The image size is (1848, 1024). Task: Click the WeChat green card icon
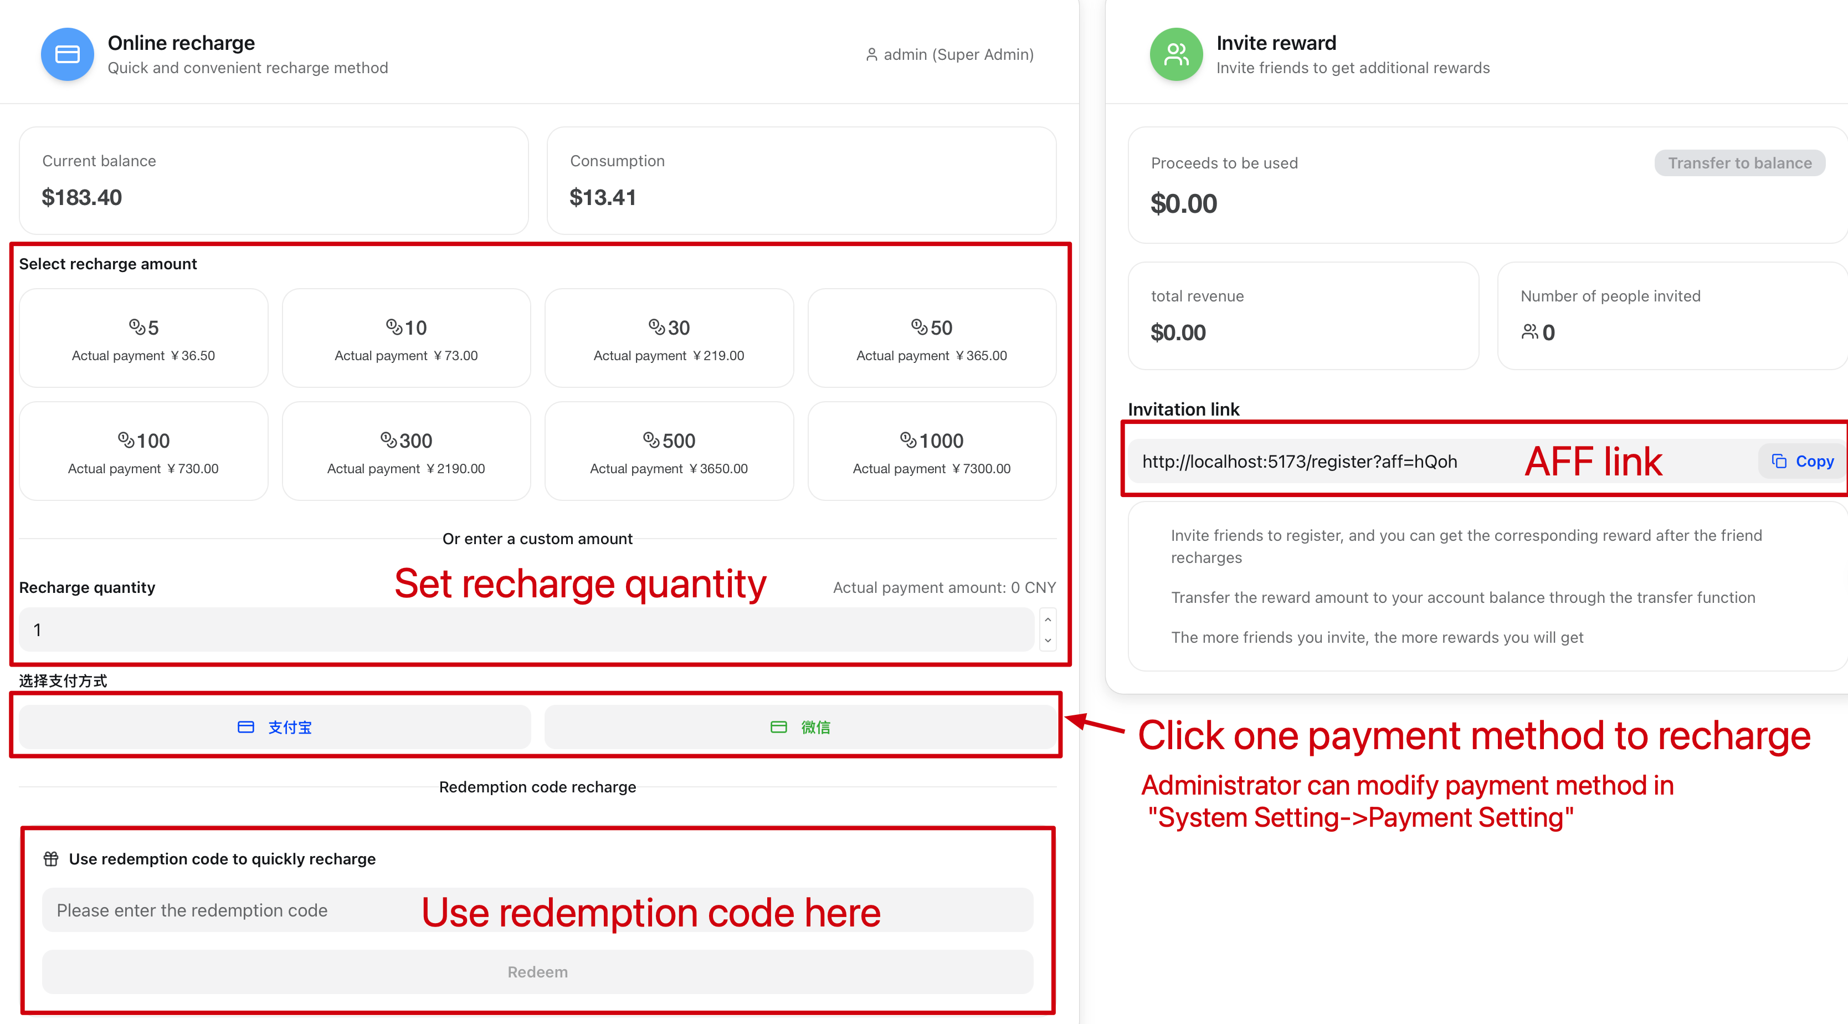pyautogui.click(x=778, y=728)
